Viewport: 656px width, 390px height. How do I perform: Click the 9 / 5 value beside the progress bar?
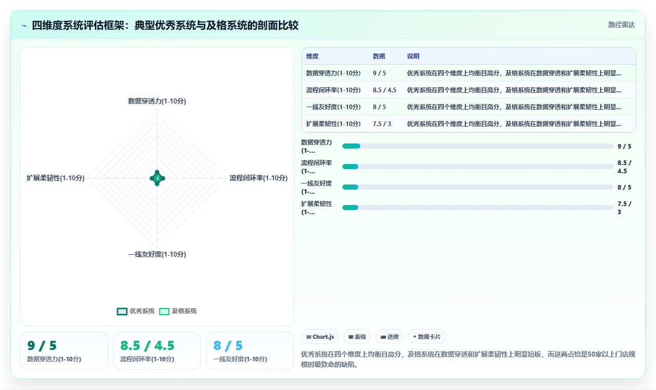click(624, 146)
